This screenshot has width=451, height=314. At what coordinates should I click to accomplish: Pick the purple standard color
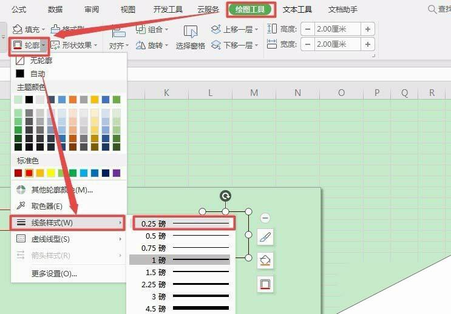click(x=117, y=173)
